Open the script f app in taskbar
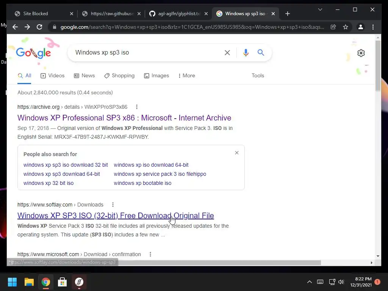 [79, 282]
